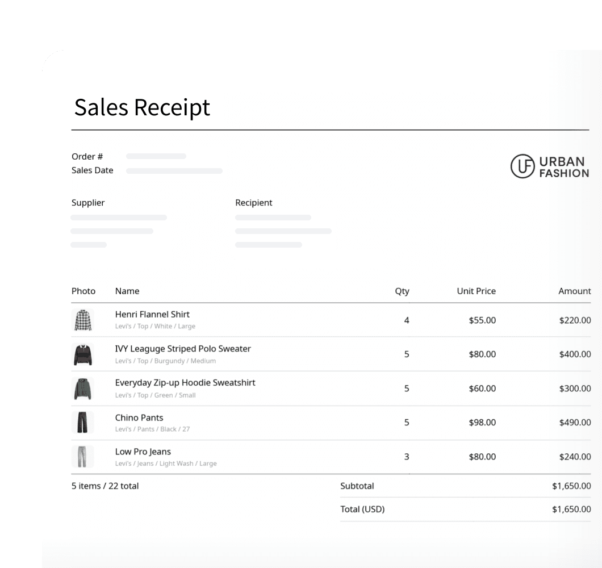Open the Everyday Zip-up Hoodie Sweatshirt photo

click(83, 389)
